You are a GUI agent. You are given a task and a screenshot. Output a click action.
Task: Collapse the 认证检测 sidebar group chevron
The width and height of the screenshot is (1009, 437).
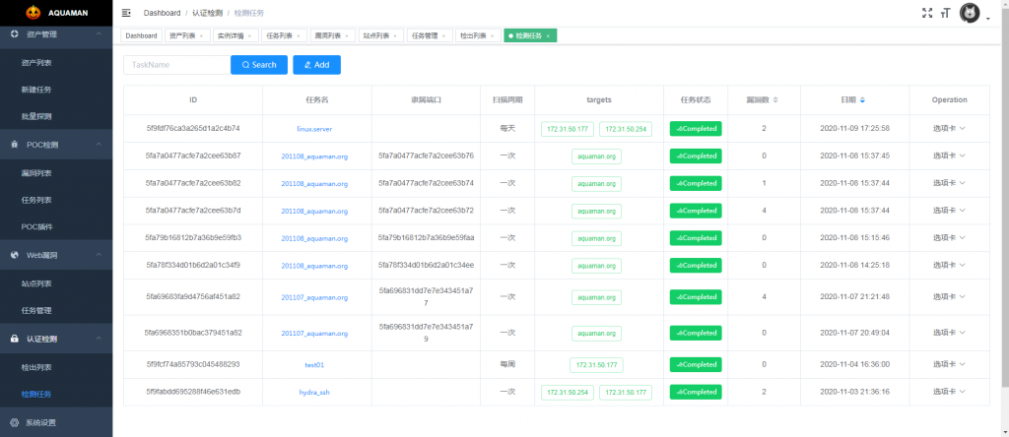[99, 339]
